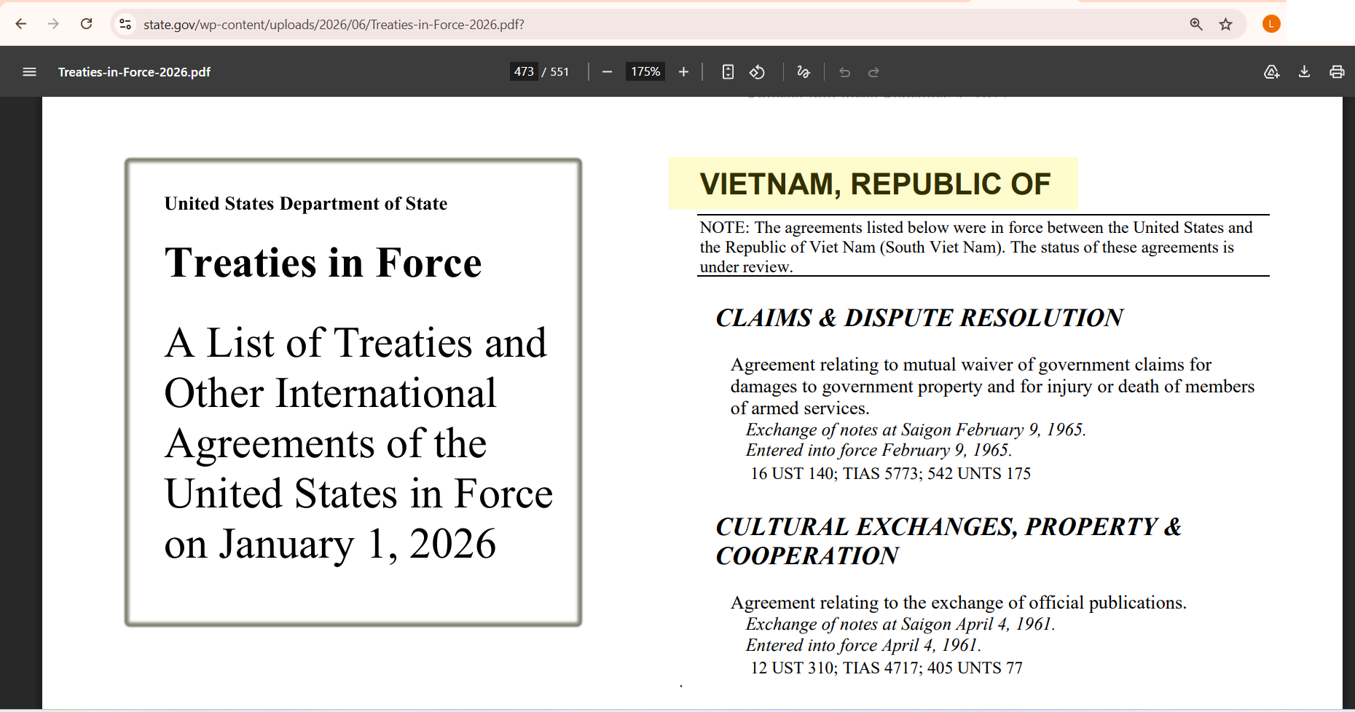The width and height of the screenshot is (1355, 712).
Task: Click 'Agreement relating to the exchange of official publications'
Action: click(959, 603)
